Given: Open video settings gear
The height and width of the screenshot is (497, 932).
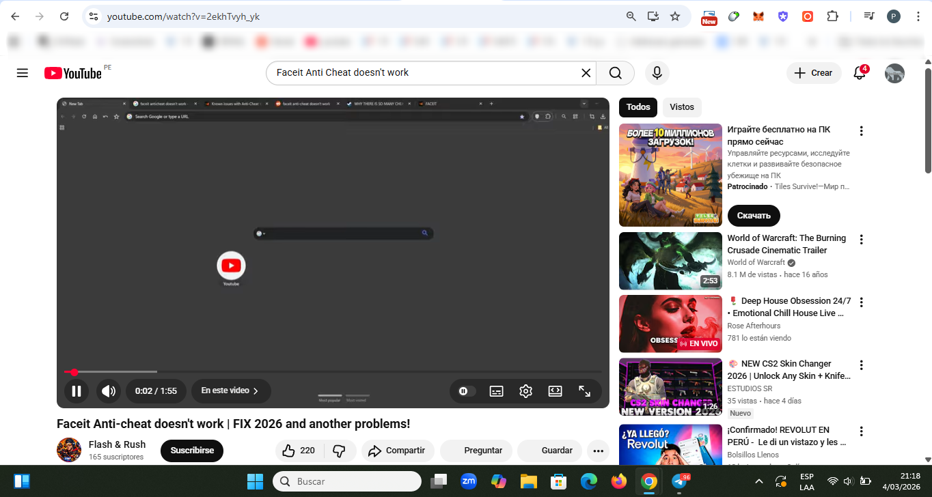Looking at the screenshot, I should pos(525,391).
